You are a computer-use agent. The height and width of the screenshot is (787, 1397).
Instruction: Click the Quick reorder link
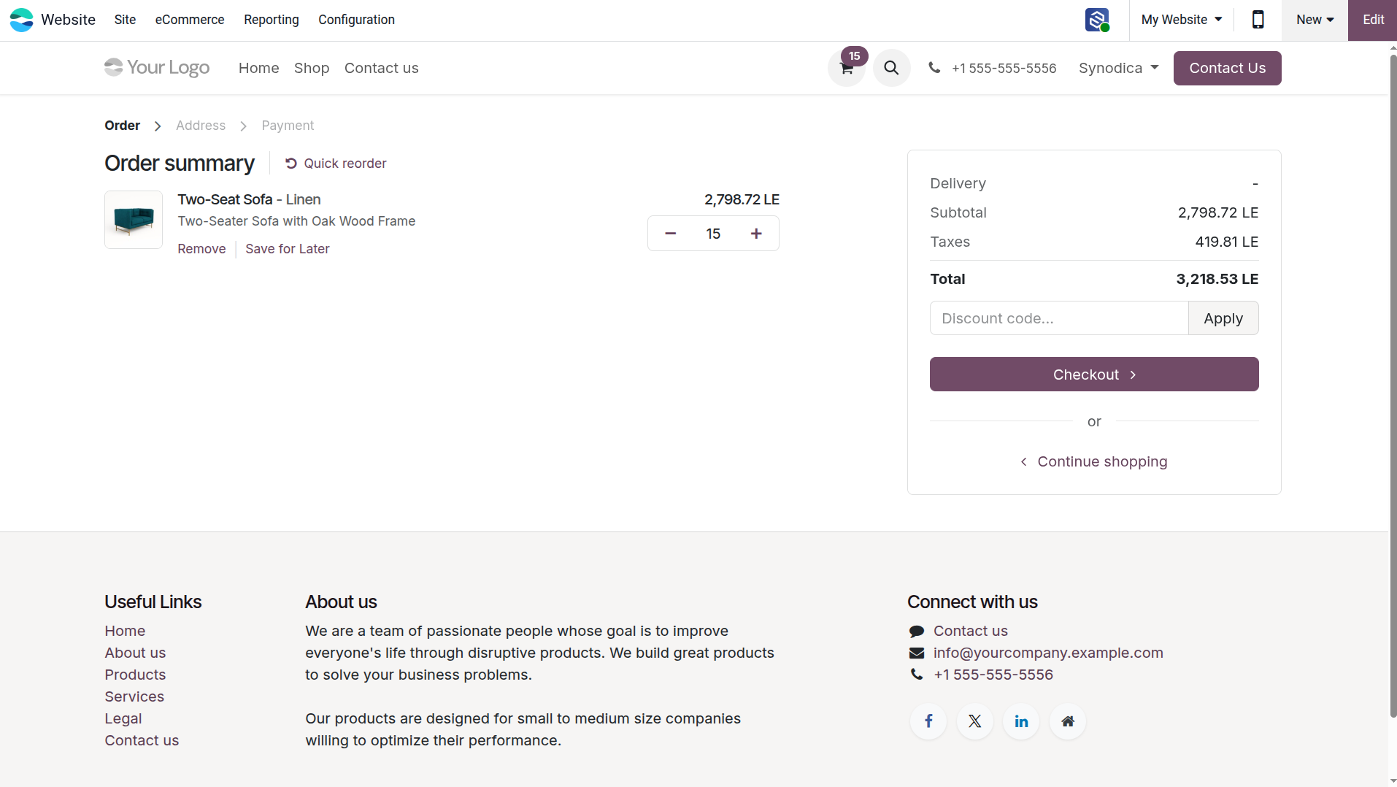336,164
